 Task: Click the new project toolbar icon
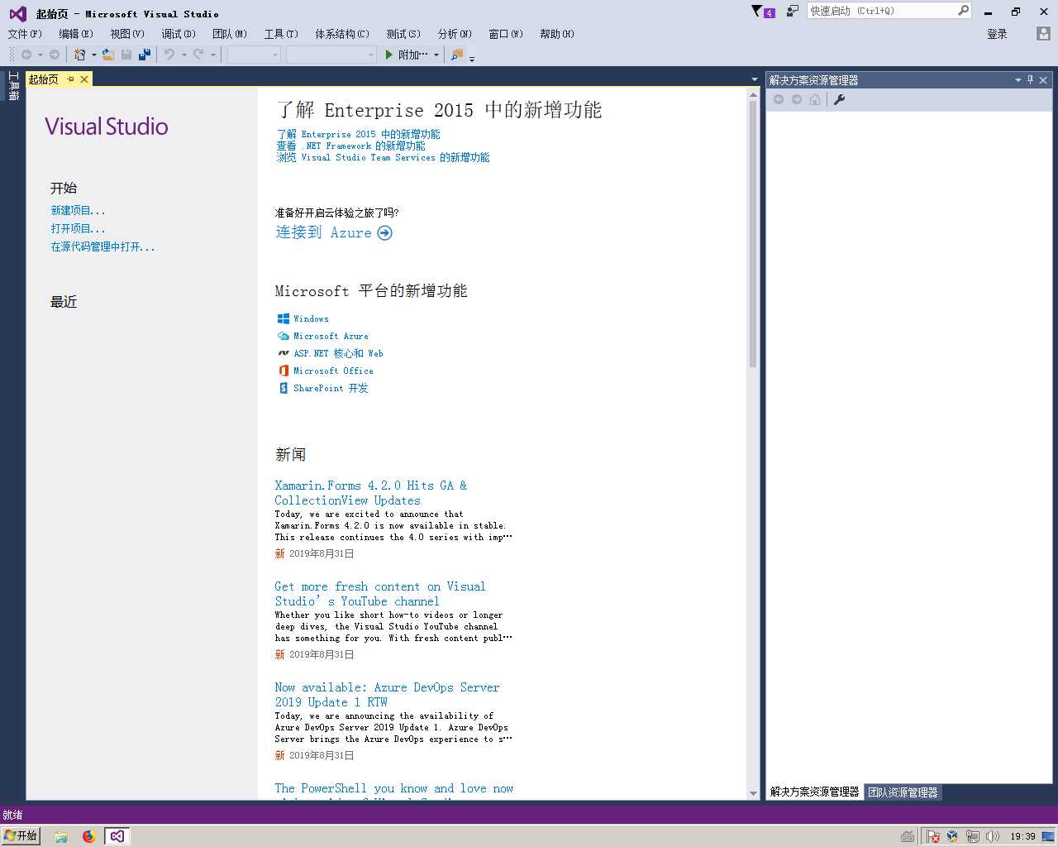(79, 55)
